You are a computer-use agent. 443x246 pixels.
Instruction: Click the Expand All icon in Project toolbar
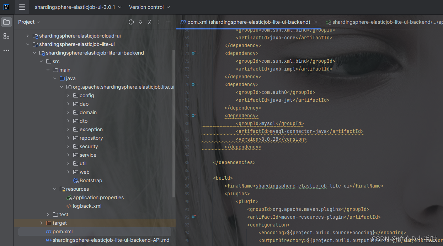(140, 22)
